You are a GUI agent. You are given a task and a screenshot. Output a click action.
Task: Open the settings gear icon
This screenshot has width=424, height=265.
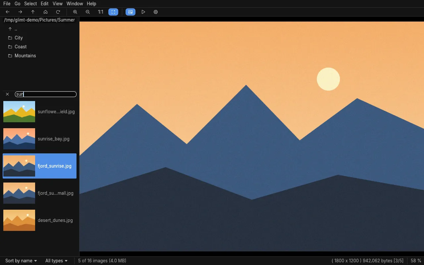click(x=156, y=12)
